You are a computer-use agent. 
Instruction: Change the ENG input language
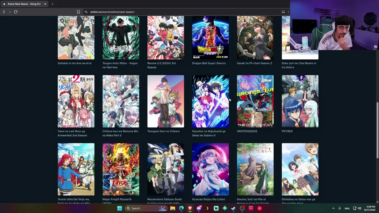click(347, 208)
